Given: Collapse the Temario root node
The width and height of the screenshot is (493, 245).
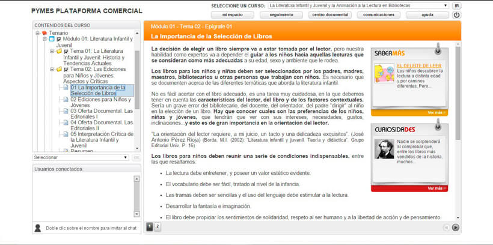Looking at the screenshot, I should (x=37, y=33).
